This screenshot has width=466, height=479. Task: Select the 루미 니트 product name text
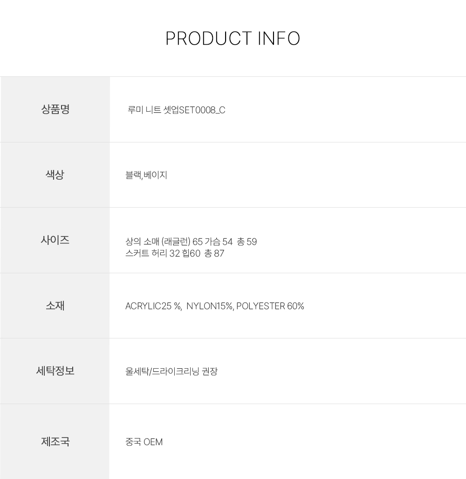coord(144,110)
